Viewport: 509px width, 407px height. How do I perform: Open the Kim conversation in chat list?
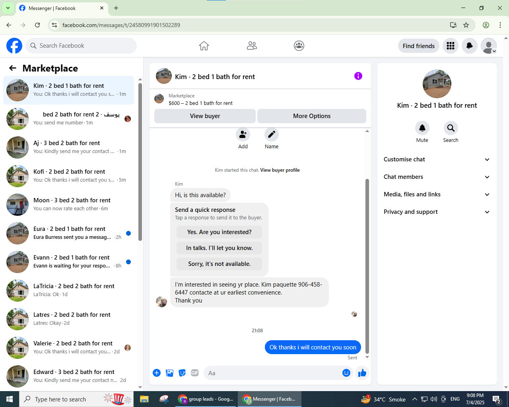[x=69, y=90]
